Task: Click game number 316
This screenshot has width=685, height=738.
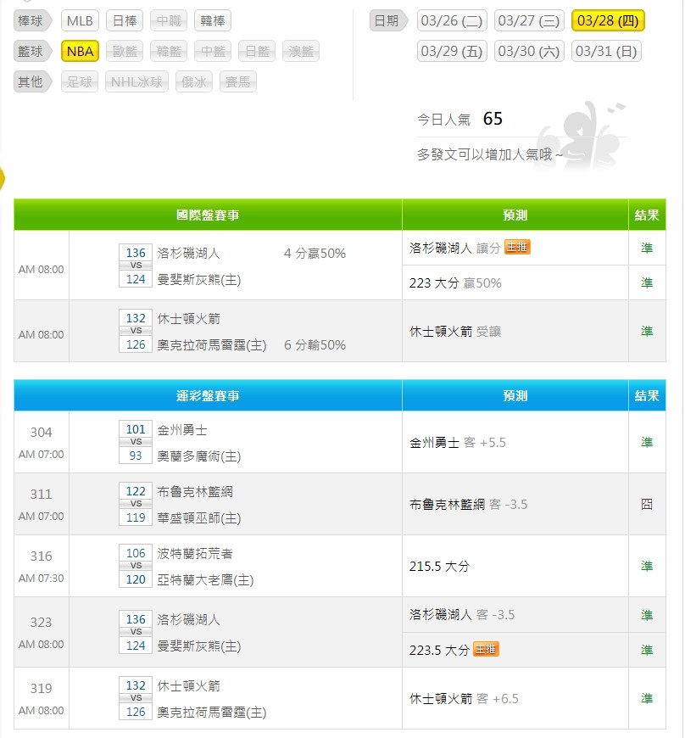Action: (41, 556)
